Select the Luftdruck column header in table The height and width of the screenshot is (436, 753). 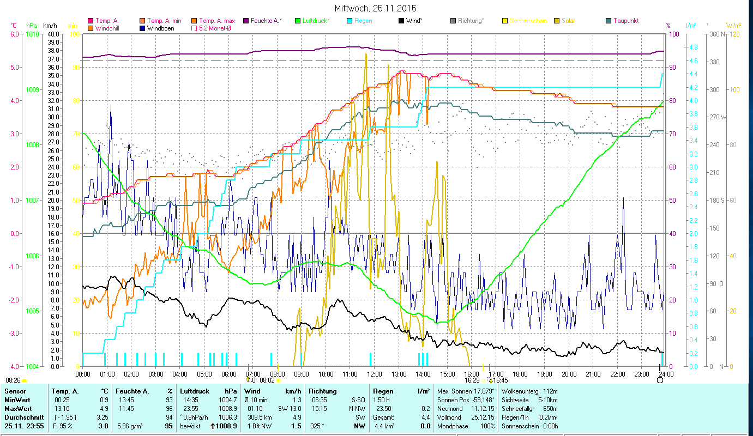[x=194, y=391]
